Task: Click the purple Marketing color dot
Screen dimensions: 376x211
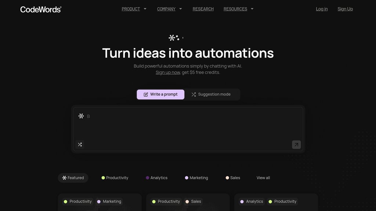Action: click(187, 178)
